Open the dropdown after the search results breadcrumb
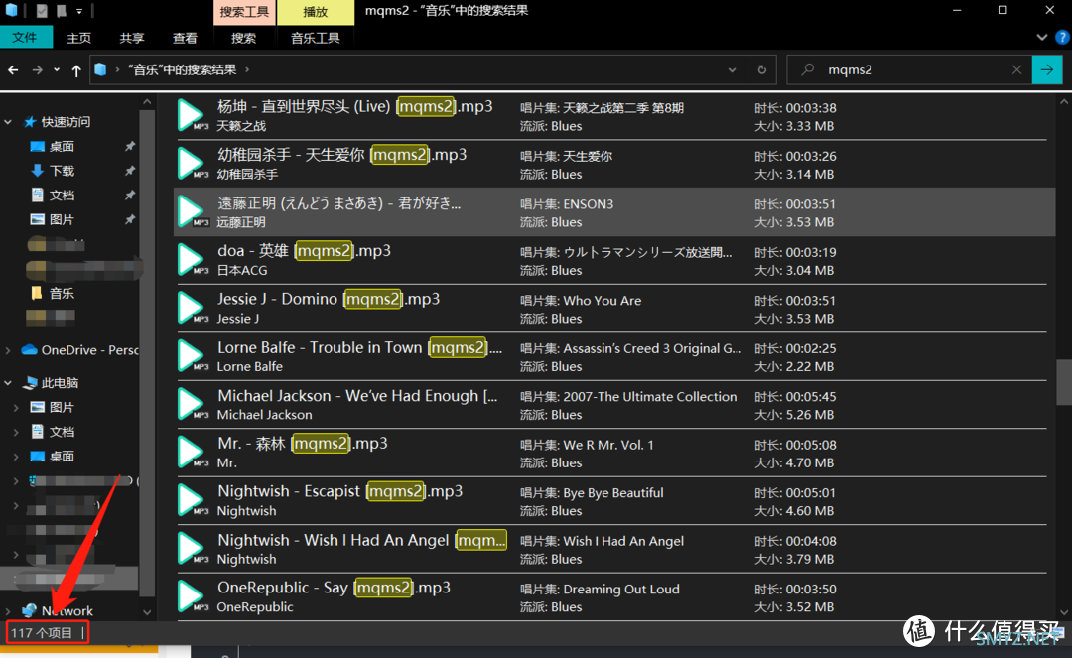The image size is (1072, 658). pyautogui.click(x=247, y=69)
